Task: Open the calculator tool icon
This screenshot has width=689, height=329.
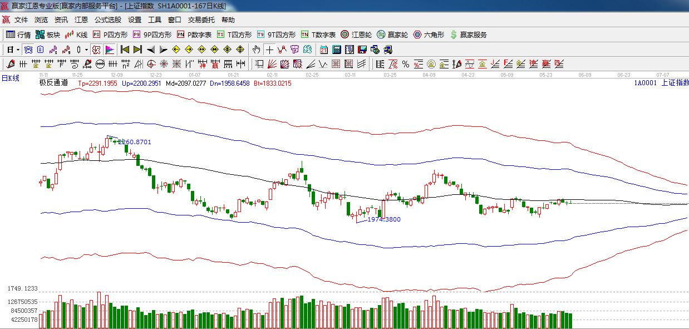Action: (x=336, y=50)
